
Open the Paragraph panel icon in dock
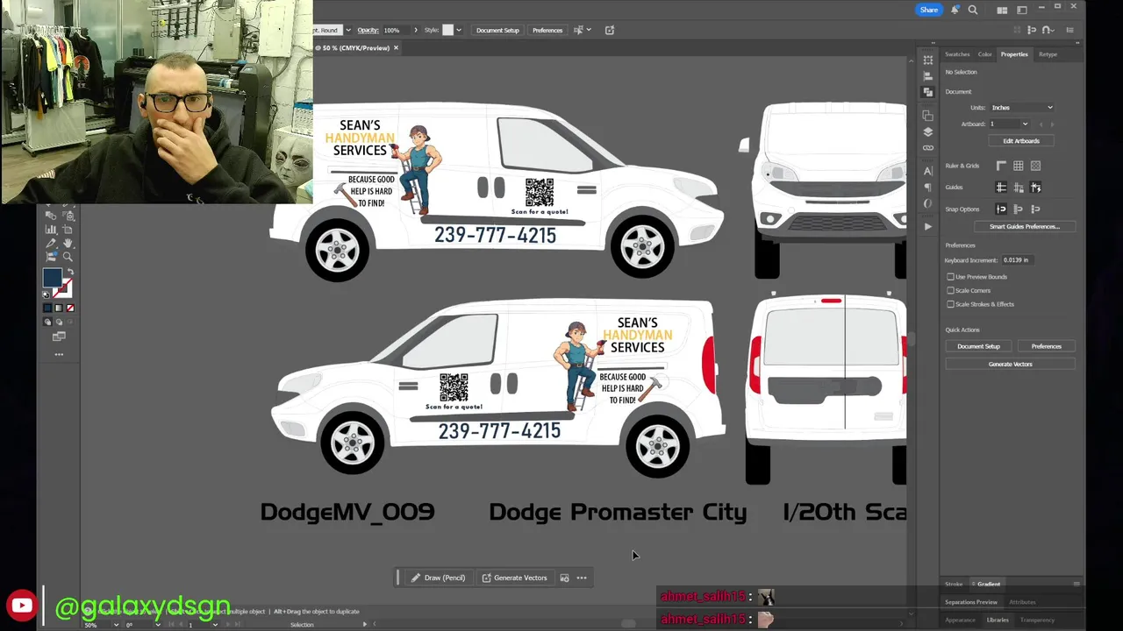tap(928, 187)
